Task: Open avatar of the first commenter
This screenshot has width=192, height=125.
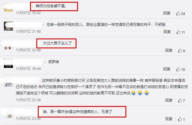Action: 8,8
